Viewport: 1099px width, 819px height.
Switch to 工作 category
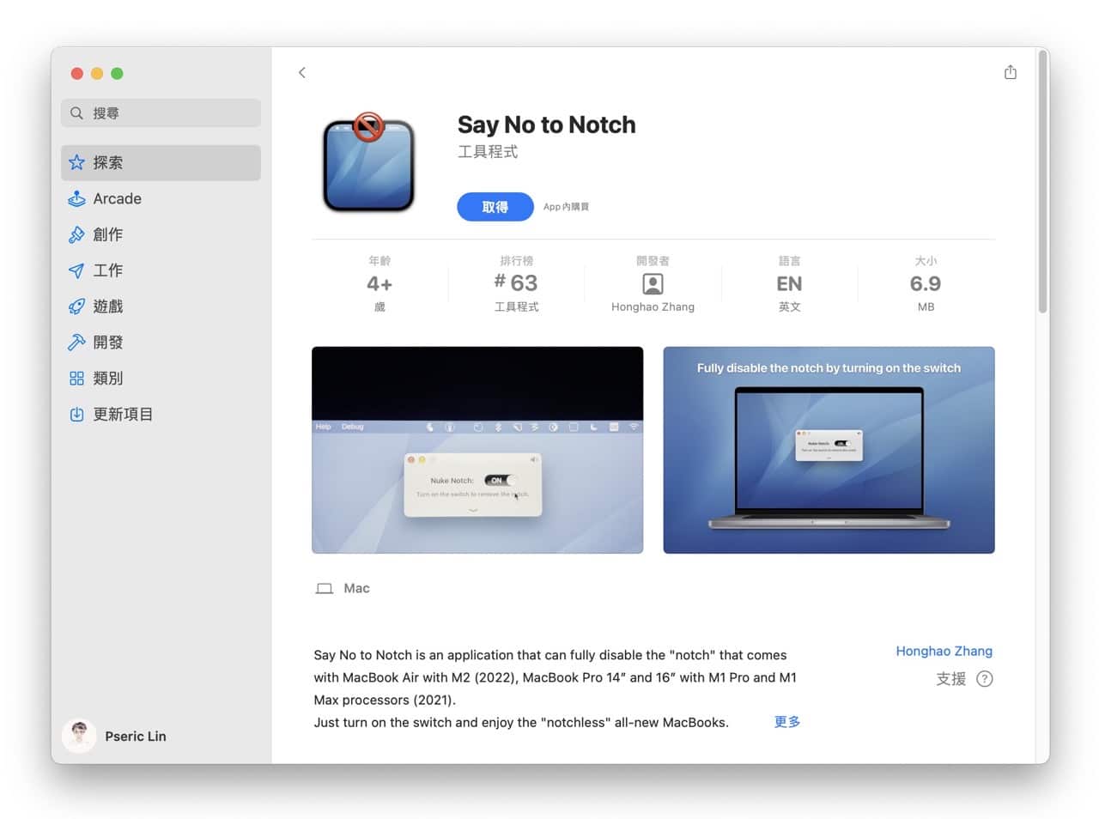pyautogui.click(x=161, y=270)
